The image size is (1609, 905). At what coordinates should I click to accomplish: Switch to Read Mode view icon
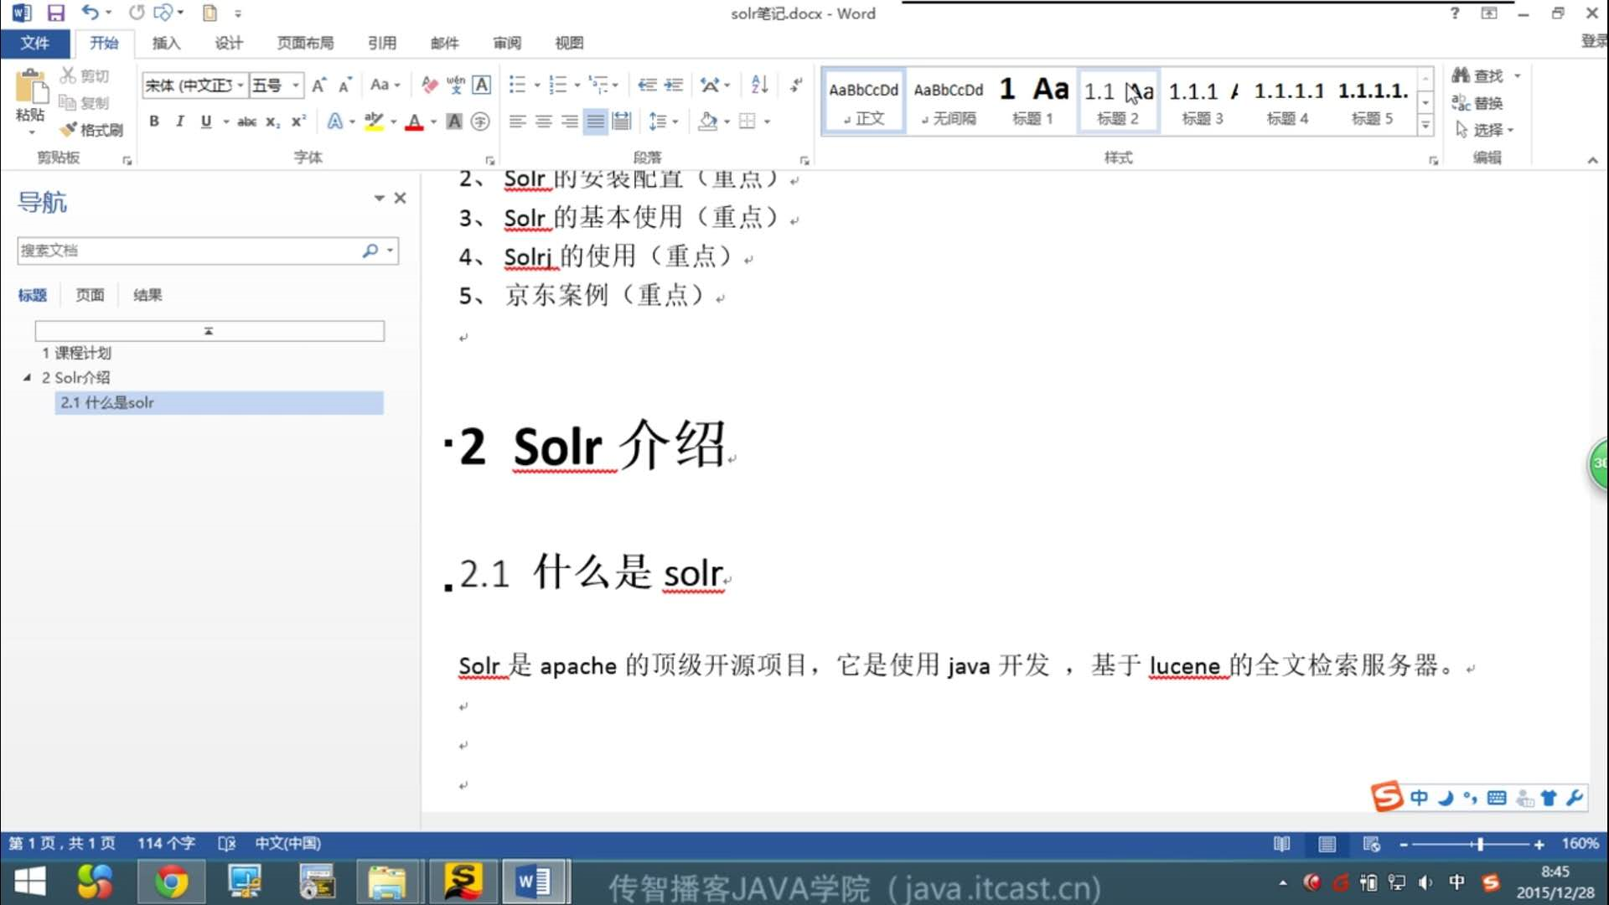1282,844
